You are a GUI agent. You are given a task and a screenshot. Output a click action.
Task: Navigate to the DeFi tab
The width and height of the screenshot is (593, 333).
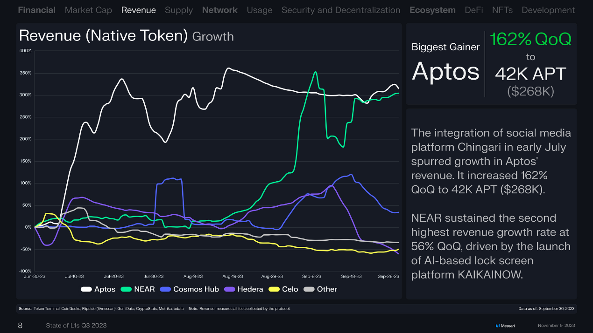[473, 10]
